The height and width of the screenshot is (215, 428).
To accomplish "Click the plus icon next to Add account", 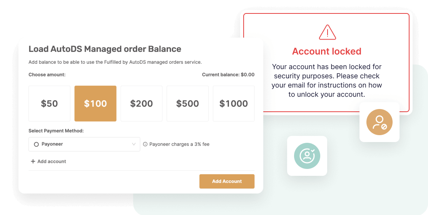I will click(x=33, y=161).
